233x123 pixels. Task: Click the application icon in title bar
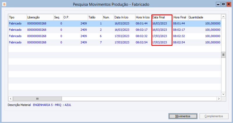[x=4, y=4]
